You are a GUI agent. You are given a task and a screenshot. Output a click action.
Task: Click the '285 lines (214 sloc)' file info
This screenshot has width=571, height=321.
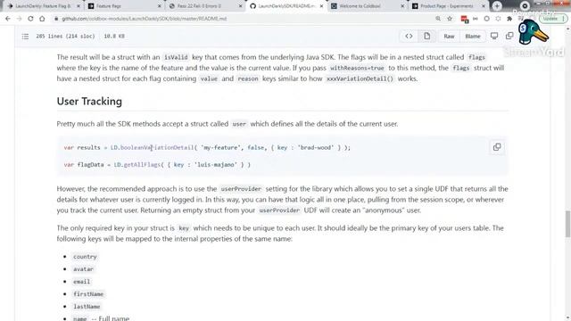(65, 37)
